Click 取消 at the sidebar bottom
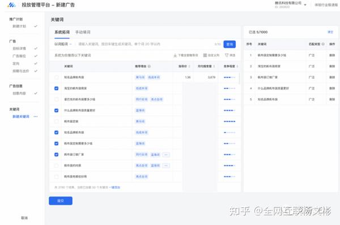This screenshot has width=340, height=225. [x=24, y=218]
